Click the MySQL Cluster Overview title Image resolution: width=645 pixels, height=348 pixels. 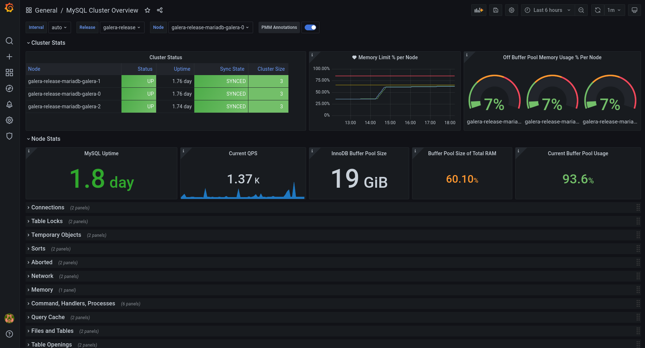click(102, 10)
